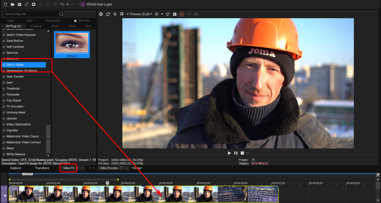Image resolution: width=381 pixels, height=203 pixels.
Task: Click the purple Hub circle icon
Action: point(82,4)
